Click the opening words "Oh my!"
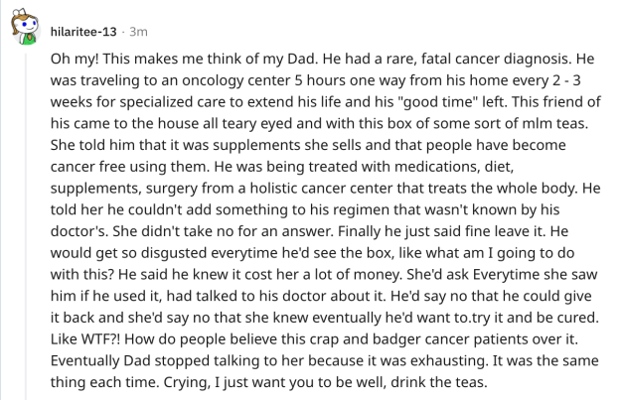This screenshot has height=400, width=622. [77, 58]
